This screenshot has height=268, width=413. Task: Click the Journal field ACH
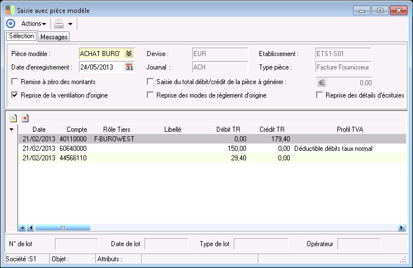click(x=220, y=67)
